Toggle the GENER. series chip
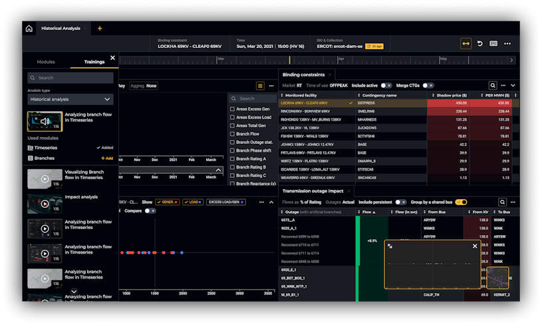 (168, 202)
